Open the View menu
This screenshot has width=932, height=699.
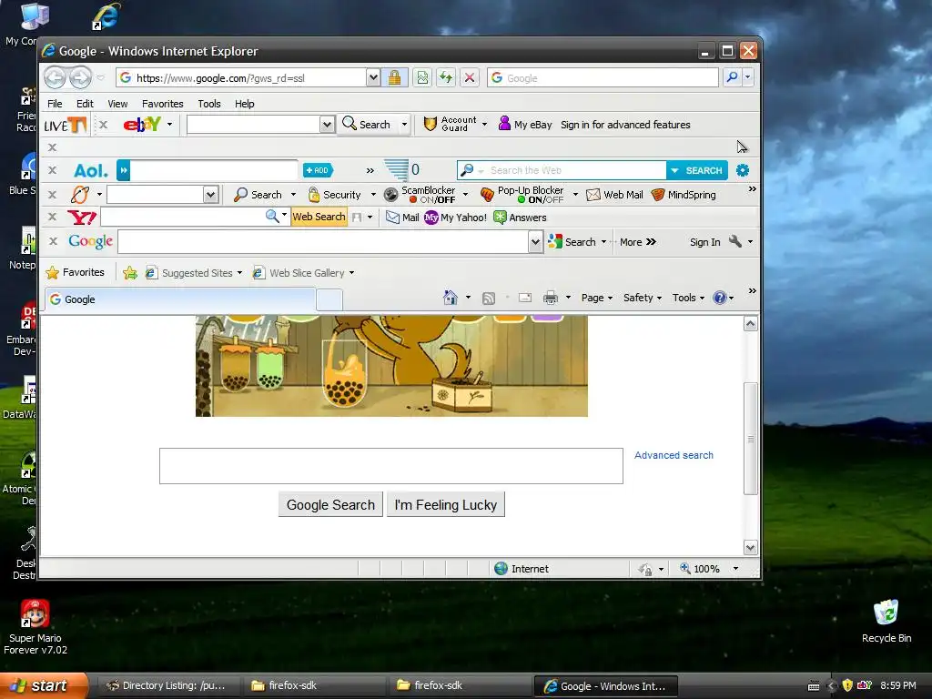117,104
